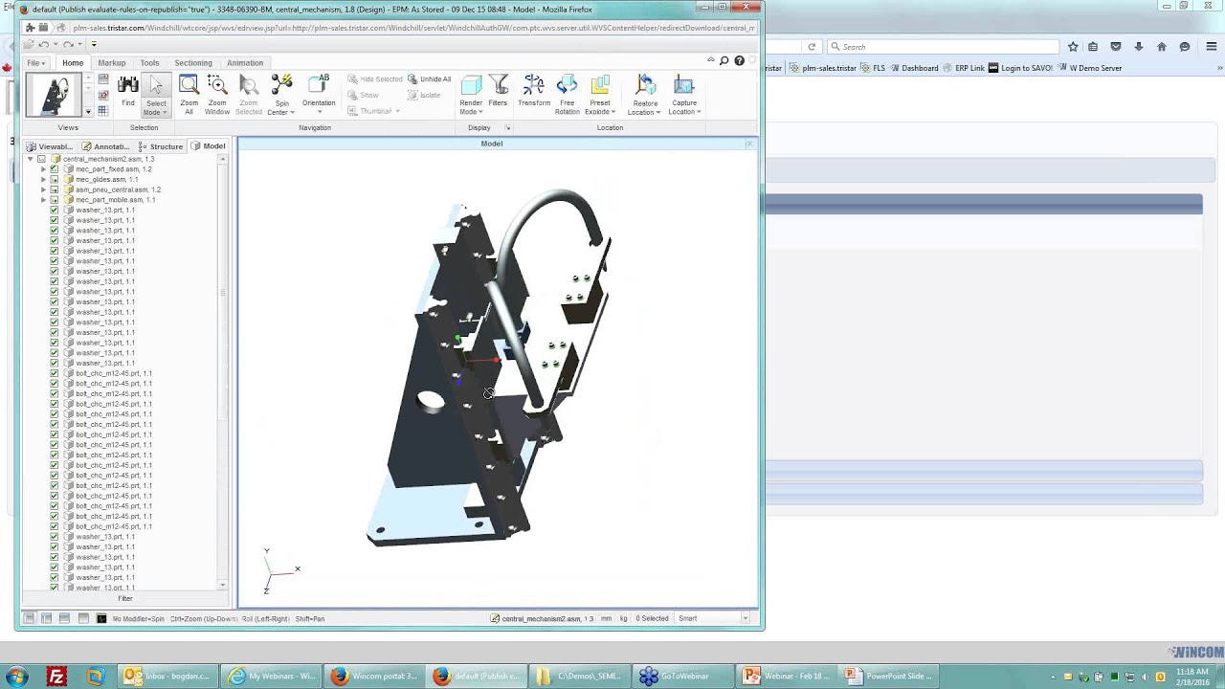The width and height of the screenshot is (1225, 689).
Task: Switch to the Structure panel tab
Action: coord(161,146)
